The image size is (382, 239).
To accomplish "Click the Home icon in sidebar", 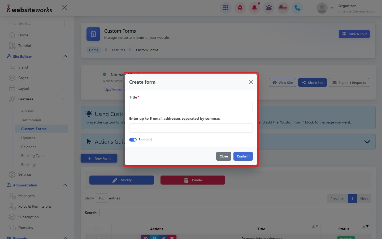I will coord(12,35).
